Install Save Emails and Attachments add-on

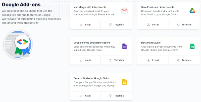coord(153,24)
